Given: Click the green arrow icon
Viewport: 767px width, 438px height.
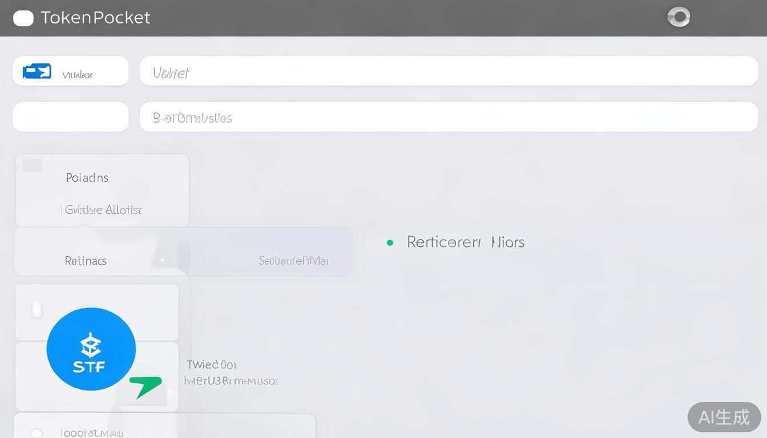Looking at the screenshot, I should click(x=145, y=386).
